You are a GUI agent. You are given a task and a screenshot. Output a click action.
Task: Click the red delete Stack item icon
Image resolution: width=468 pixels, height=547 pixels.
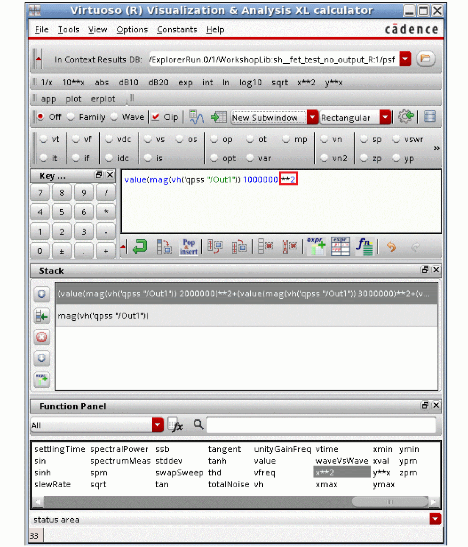click(42, 337)
